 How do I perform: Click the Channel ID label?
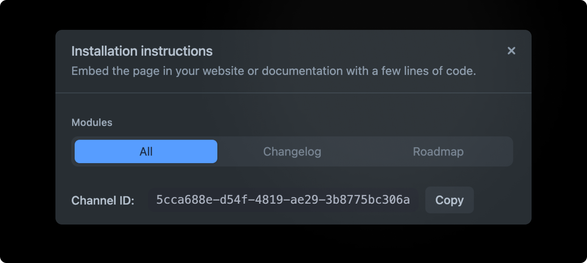click(103, 200)
